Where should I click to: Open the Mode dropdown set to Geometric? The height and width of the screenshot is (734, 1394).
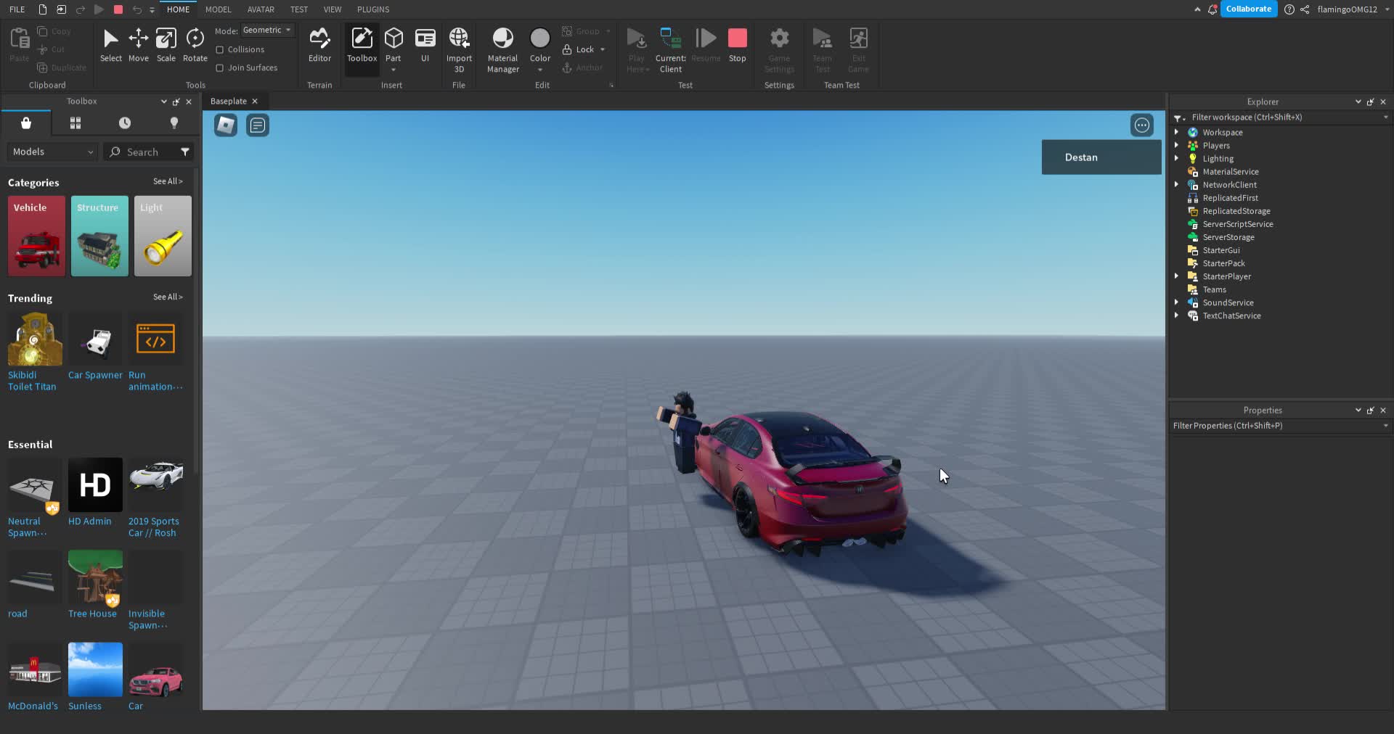(x=266, y=30)
